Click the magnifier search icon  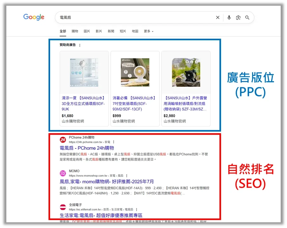click(x=247, y=17)
